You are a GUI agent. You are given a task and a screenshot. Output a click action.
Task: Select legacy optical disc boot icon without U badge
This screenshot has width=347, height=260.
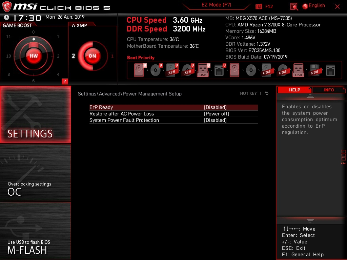(251, 70)
